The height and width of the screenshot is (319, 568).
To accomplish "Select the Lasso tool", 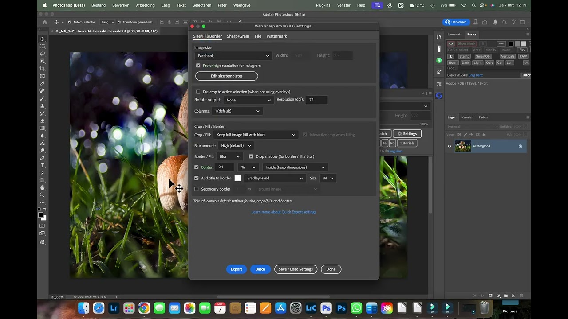I will click(x=42, y=54).
